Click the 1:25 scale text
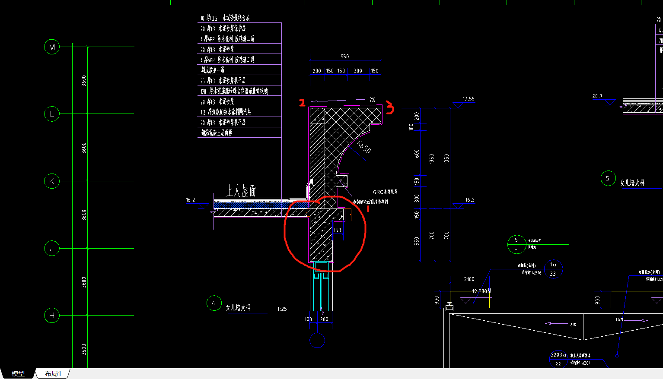 click(x=282, y=309)
